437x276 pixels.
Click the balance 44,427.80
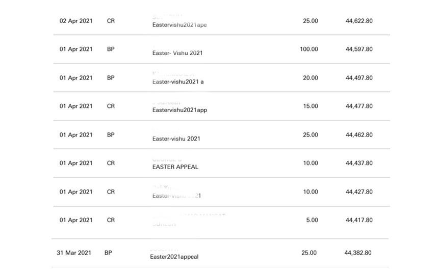359,191
